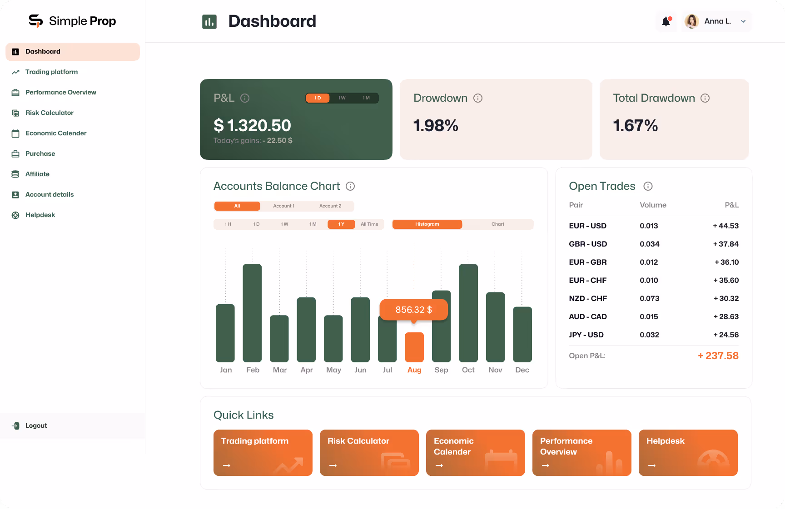Choose the 1H time range filter
Image resolution: width=785 pixels, height=509 pixels.
228,224
